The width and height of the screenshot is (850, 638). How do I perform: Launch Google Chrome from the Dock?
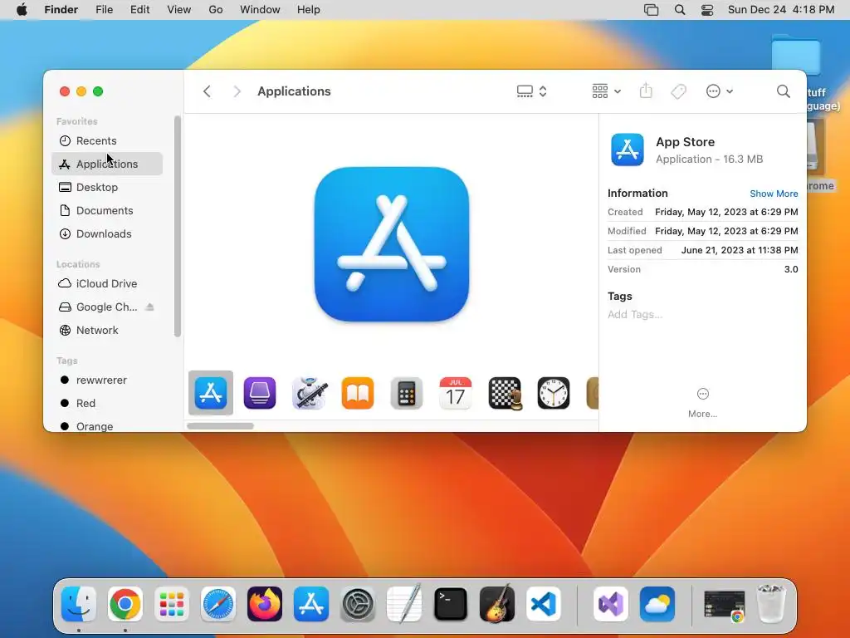click(x=125, y=604)
